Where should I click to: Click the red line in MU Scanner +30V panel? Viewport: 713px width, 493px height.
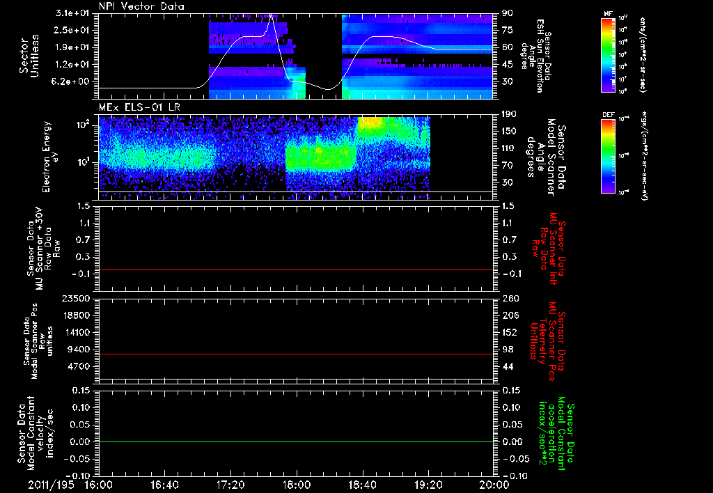(296, 269)
